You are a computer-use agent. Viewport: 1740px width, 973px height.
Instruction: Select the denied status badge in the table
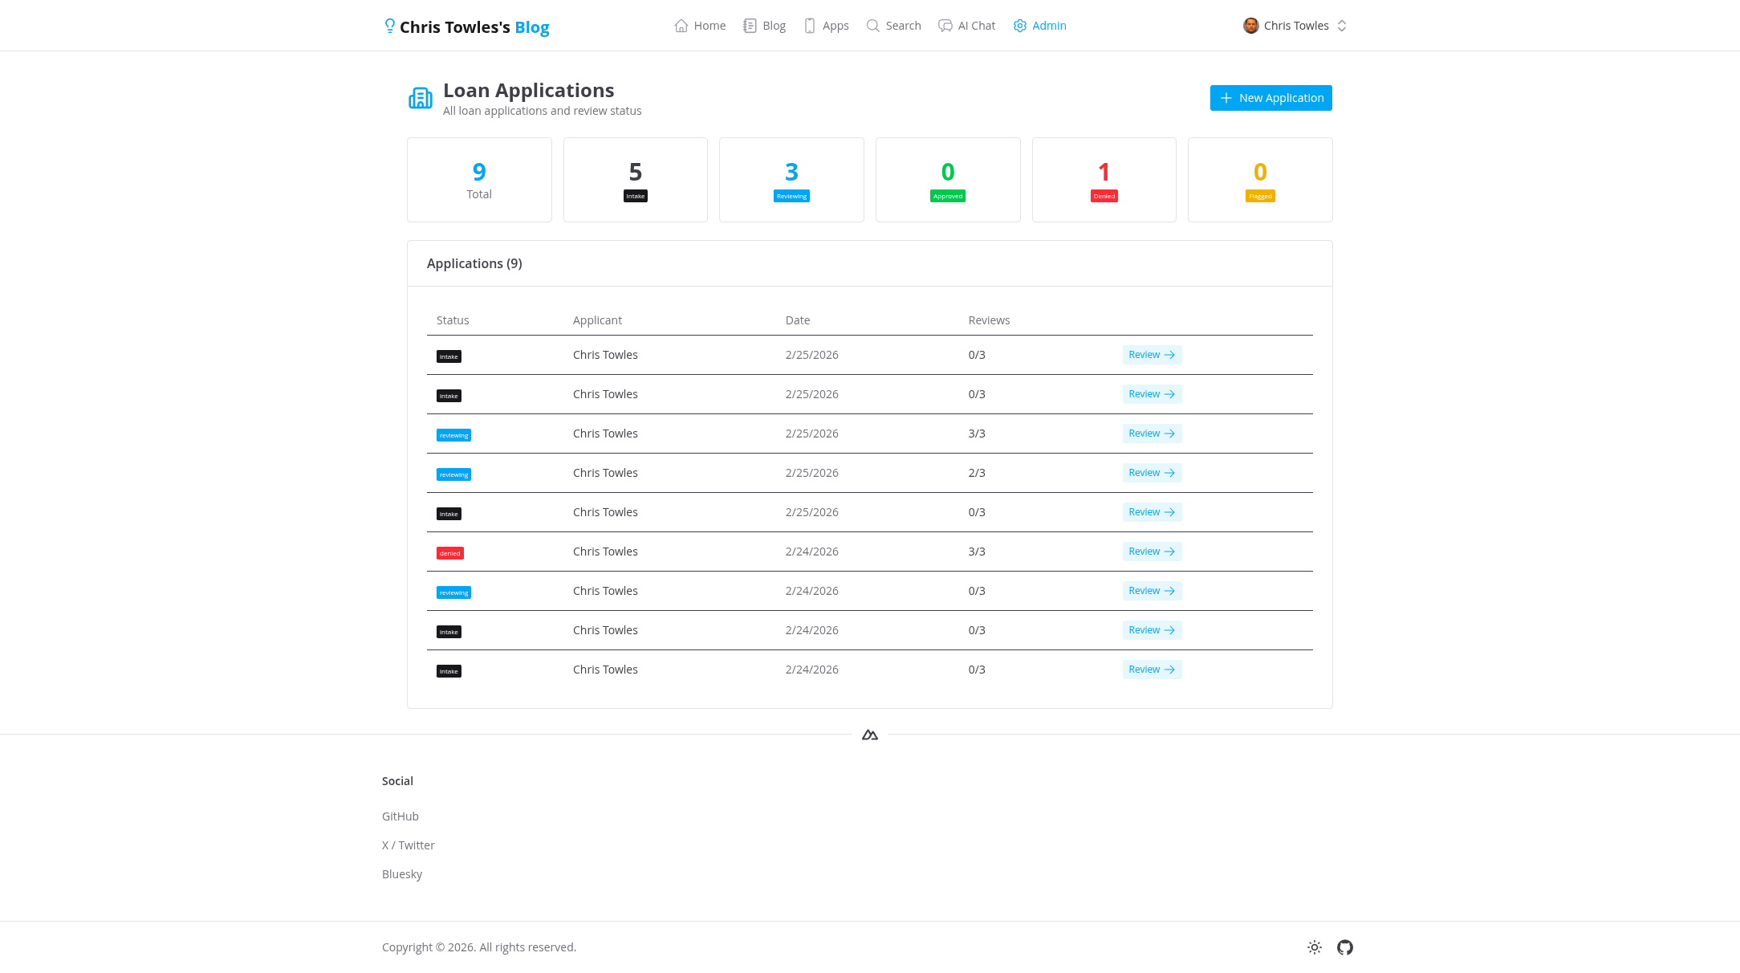[x=449, y=552]
